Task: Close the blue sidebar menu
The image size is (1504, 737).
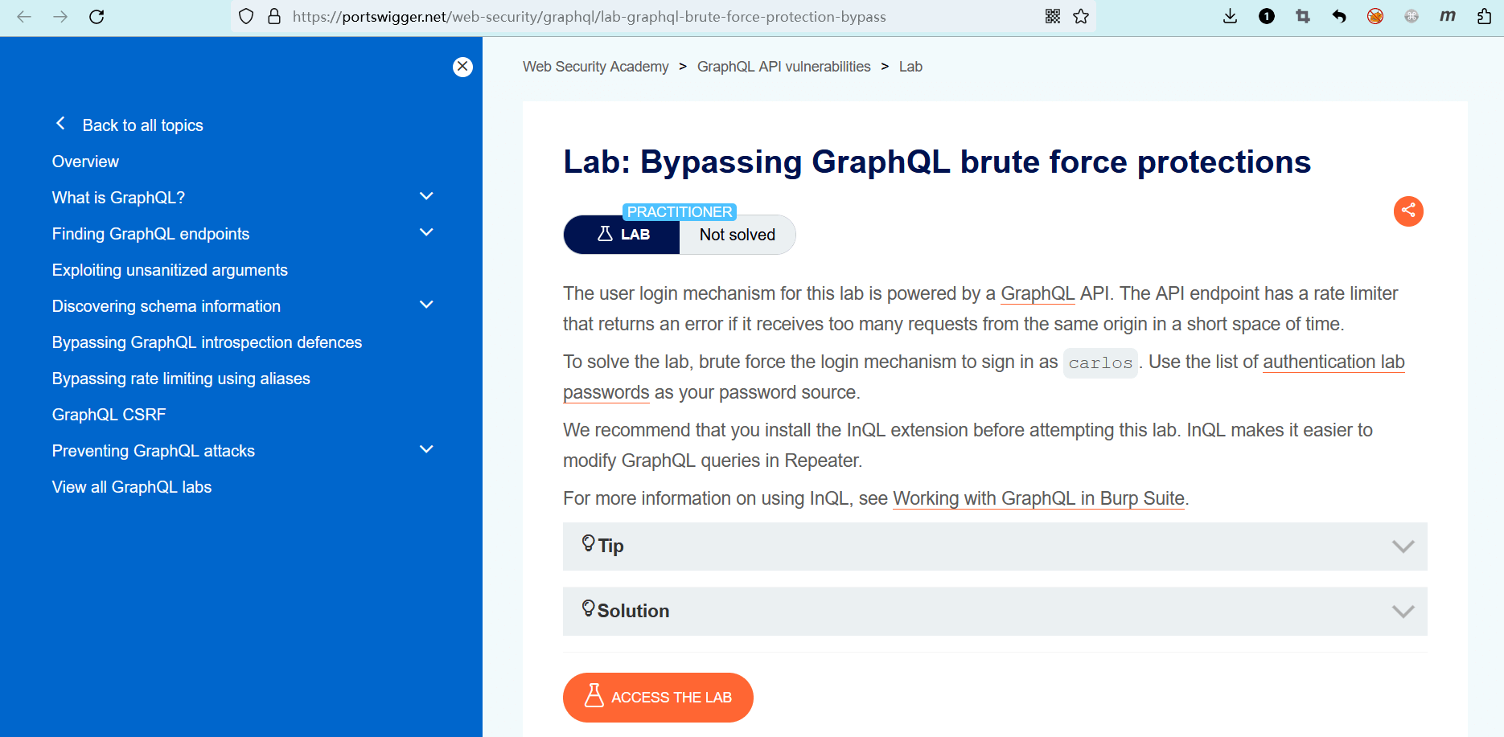Action: pos(462,67)
